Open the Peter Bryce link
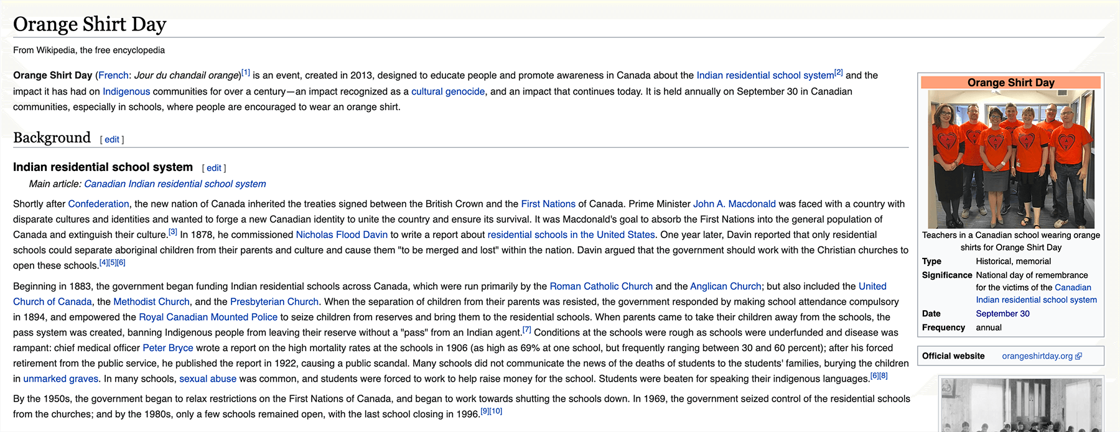 168,348
